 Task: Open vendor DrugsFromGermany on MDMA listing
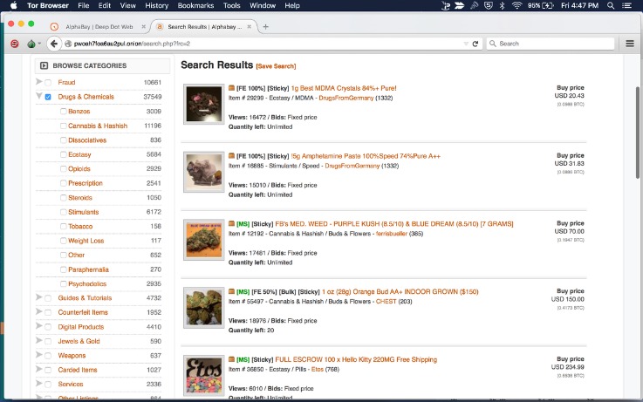(346, 98)
